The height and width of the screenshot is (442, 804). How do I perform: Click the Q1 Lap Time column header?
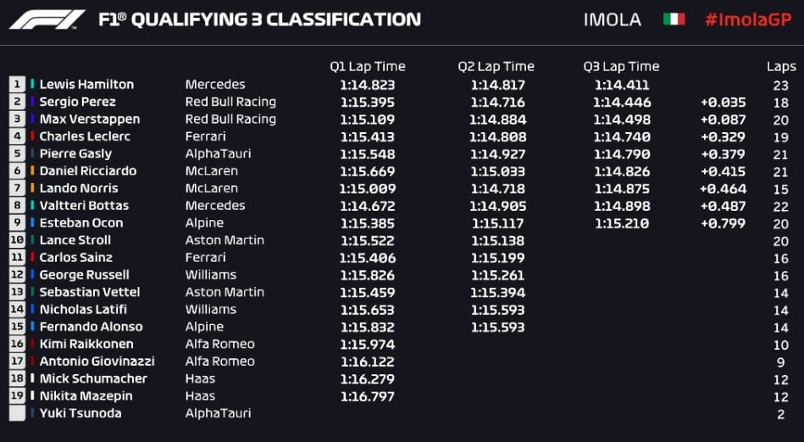point(367,67)
